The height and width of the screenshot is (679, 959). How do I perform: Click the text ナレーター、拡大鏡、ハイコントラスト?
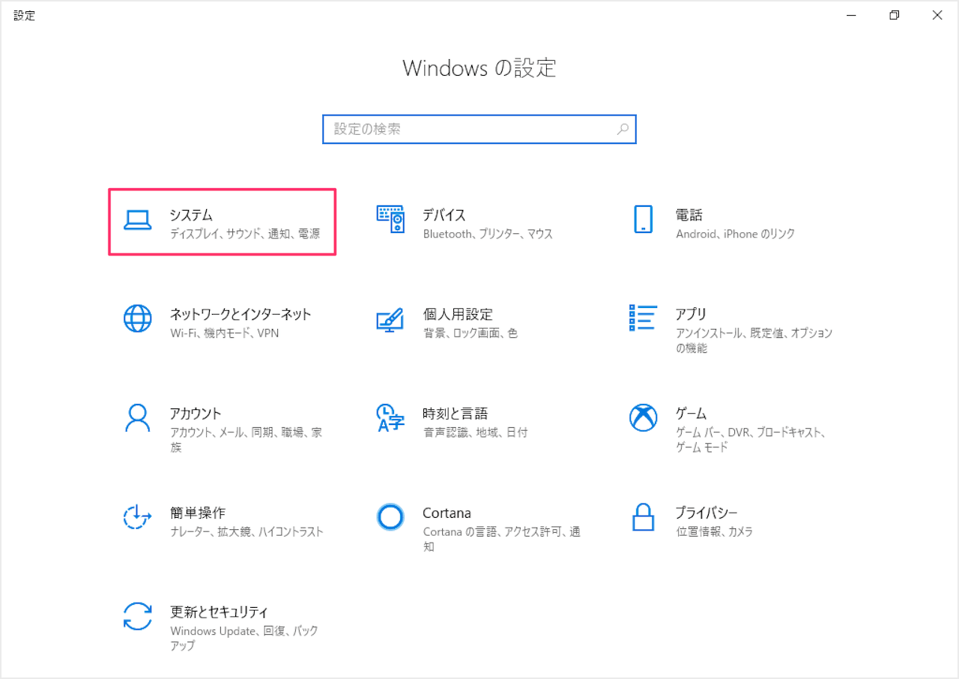point(246,531)
